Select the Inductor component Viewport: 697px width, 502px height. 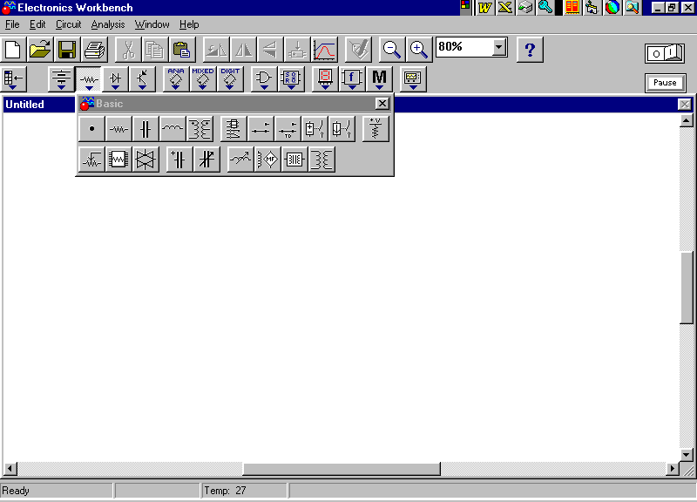[173, 129]
